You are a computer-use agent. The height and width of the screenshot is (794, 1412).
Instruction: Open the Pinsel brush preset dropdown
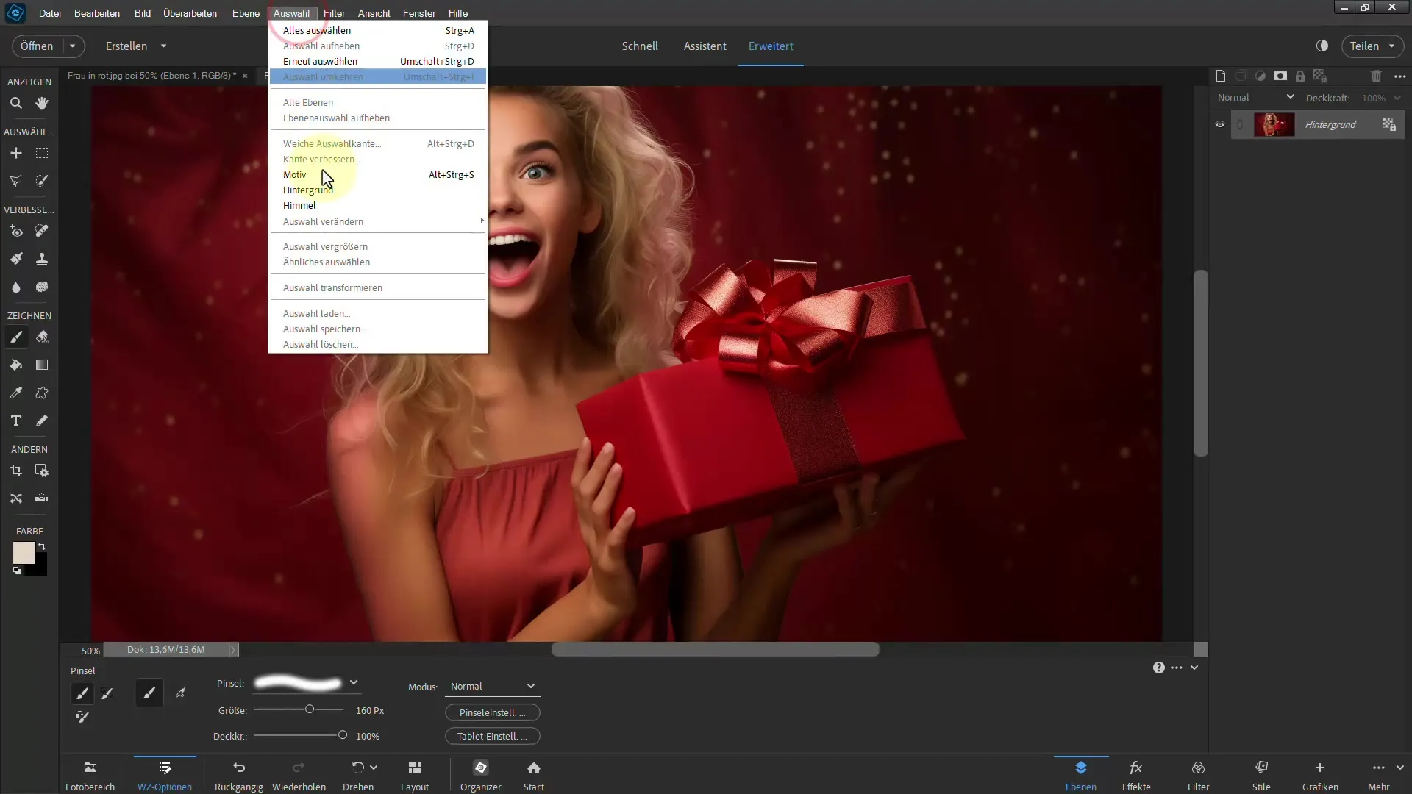coord(354,682)
